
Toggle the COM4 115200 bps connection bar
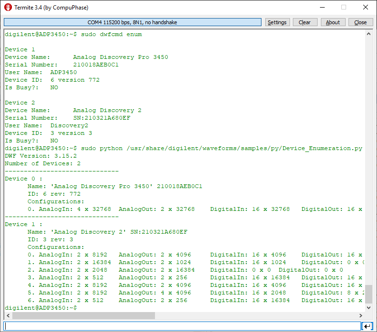pyautogui.click(x=133, y=22)
